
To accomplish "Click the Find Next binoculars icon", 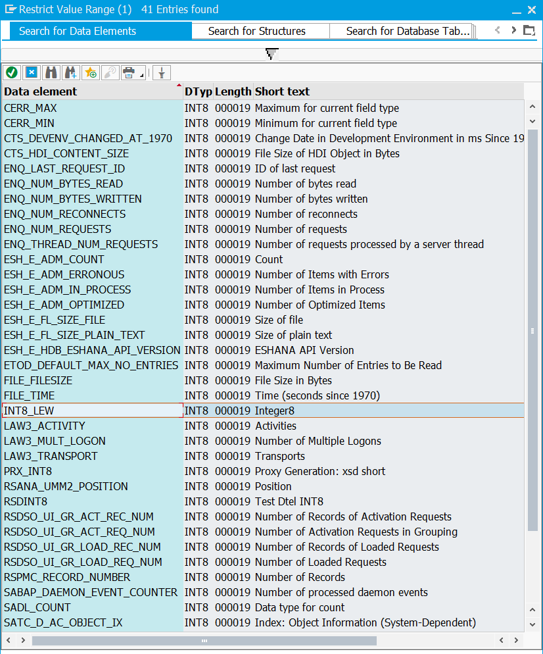I will click(x=70, y=72).
